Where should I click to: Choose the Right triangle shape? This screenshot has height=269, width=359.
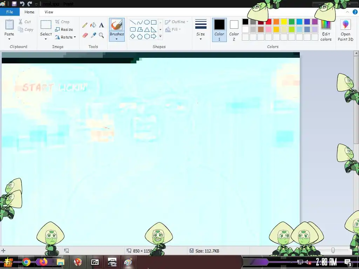pos(154,29)
